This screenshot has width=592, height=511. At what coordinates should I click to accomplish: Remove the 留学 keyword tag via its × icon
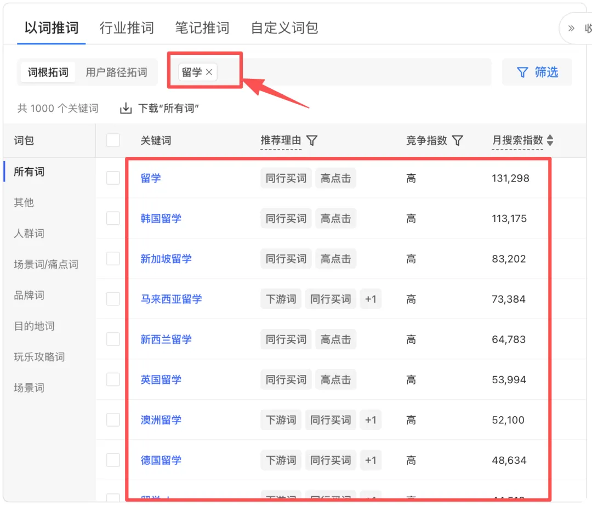click(x=209, y=71)
